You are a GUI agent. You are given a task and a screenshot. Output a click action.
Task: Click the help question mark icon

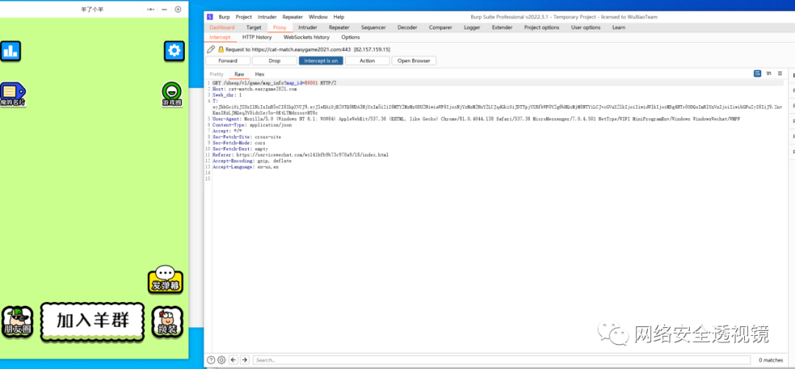pos(211,360)
